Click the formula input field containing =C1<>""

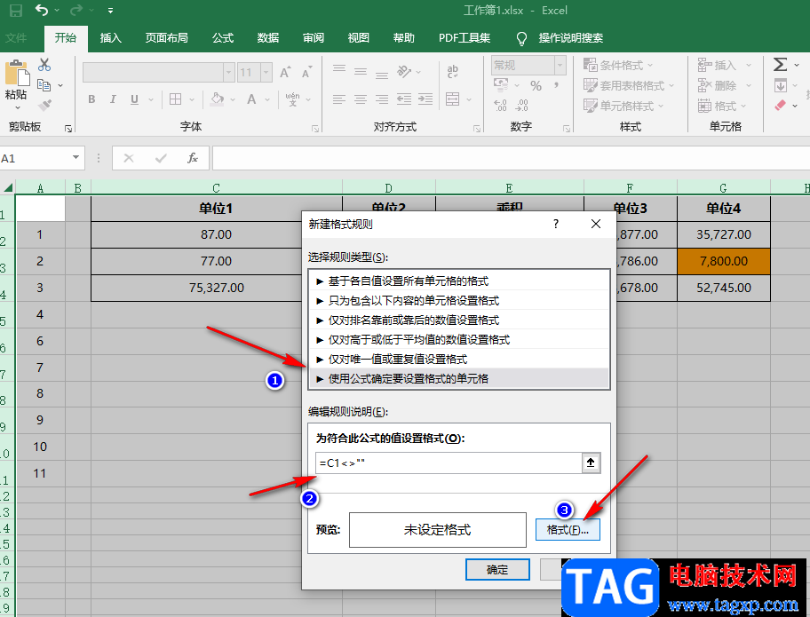click(x=449, y=463)
